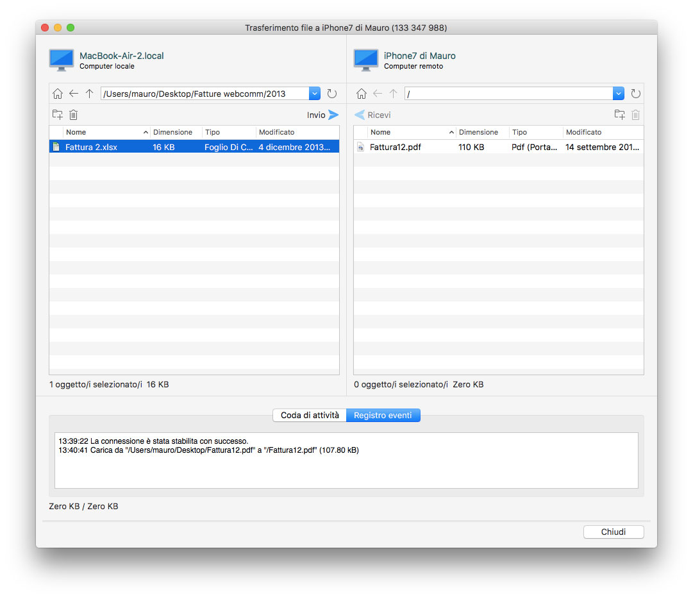Go up one folder in remote pane
Viewport: 693px width, 599px height.
click(x=394, y=94)
